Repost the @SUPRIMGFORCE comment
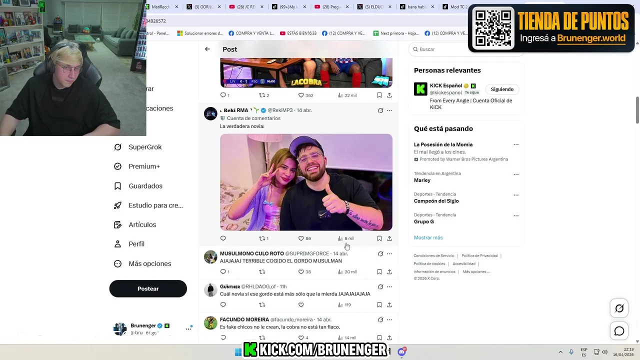Viewport: 640px width, 360px height. (x=262, y=272)
